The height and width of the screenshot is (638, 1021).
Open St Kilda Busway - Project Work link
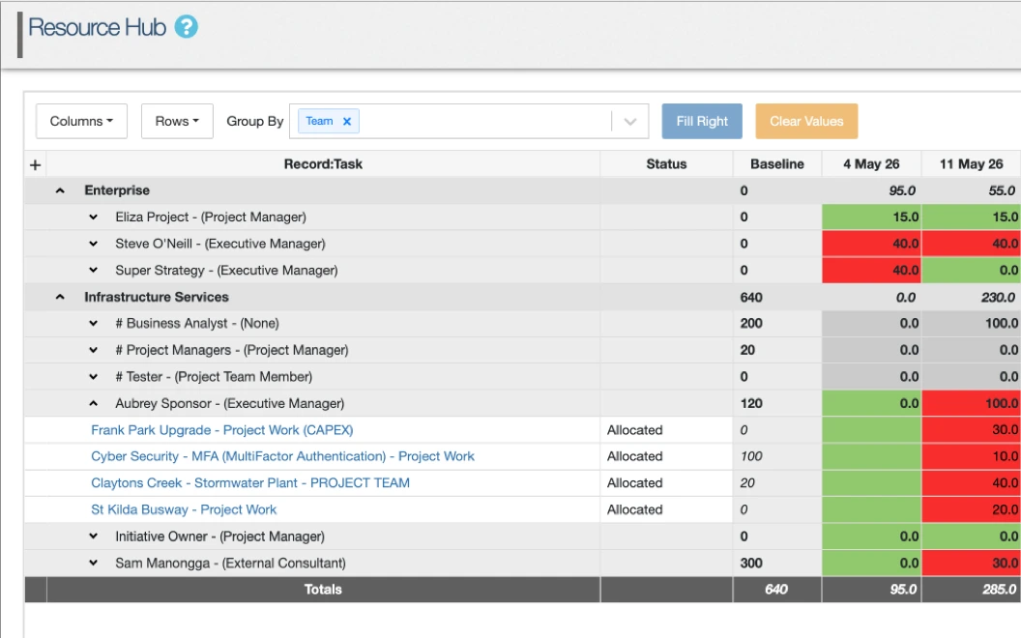click(184, 509)
